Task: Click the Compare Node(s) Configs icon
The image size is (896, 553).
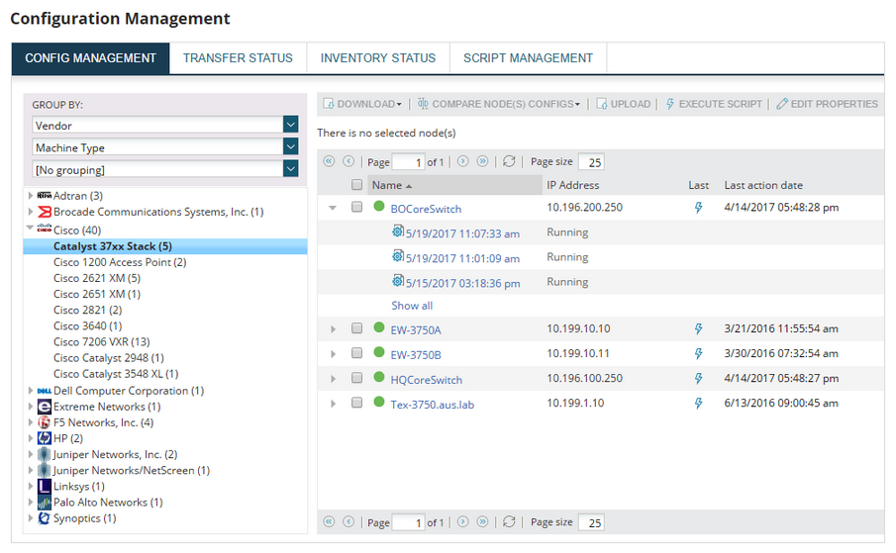Action: [423, 104]
